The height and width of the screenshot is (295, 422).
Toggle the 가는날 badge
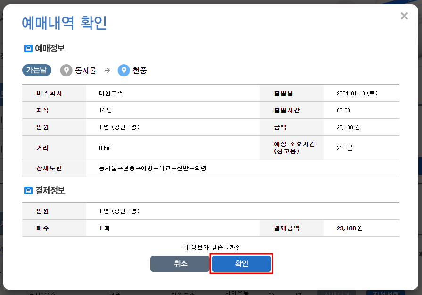pos(37,70)
